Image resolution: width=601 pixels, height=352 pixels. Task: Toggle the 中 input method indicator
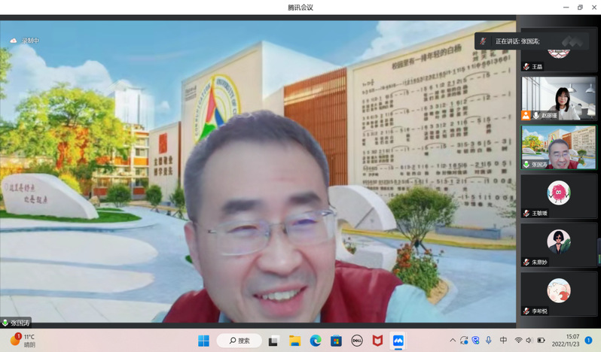point(503,341)
